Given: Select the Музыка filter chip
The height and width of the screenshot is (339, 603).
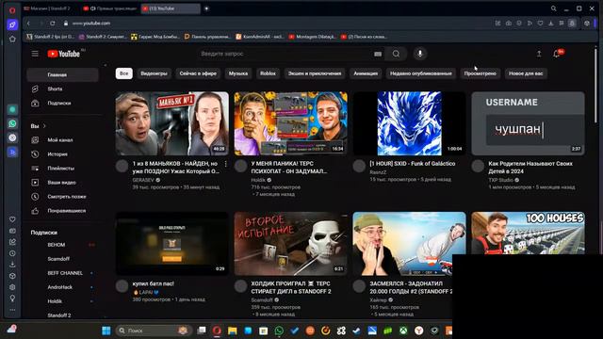Looking at the screenshot, I should click(238, 73).
